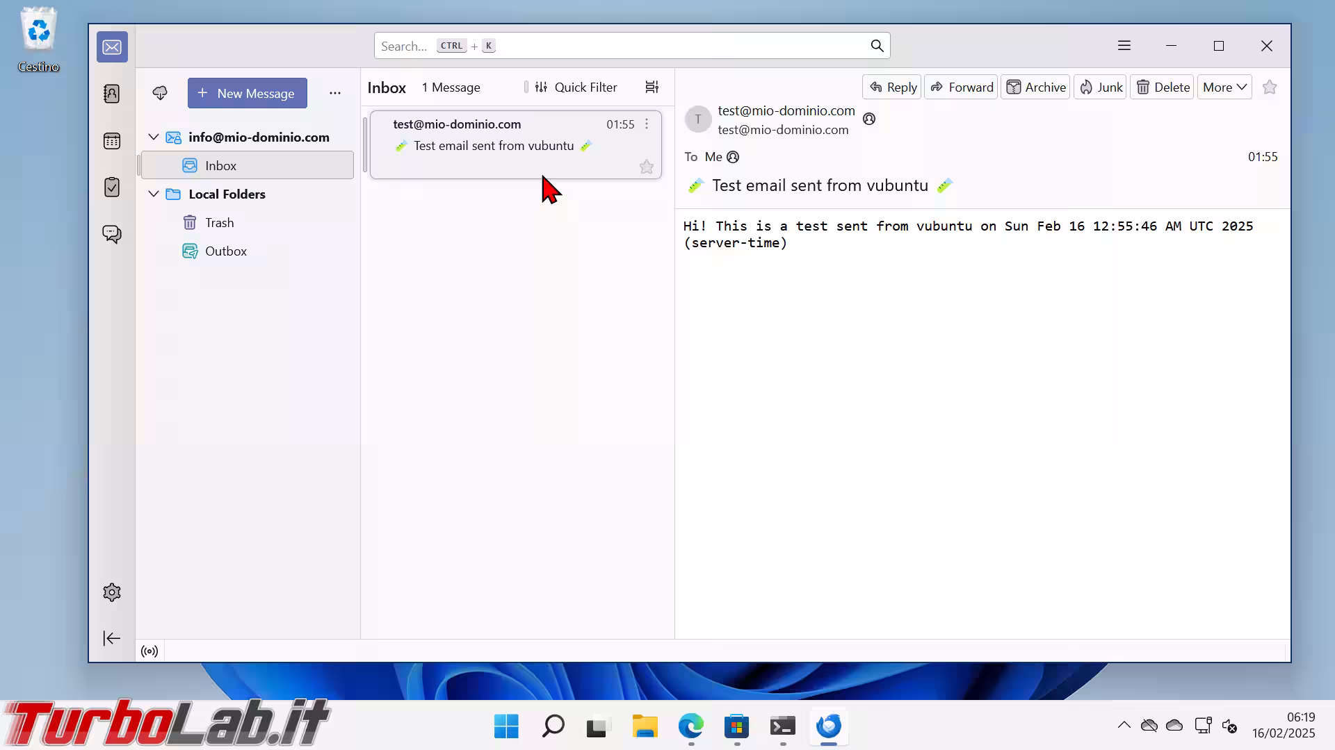Image resolution: width=1335 pixels, height=750 pixels.
Task: Reply to the selected email
Action: coord(892,87)
